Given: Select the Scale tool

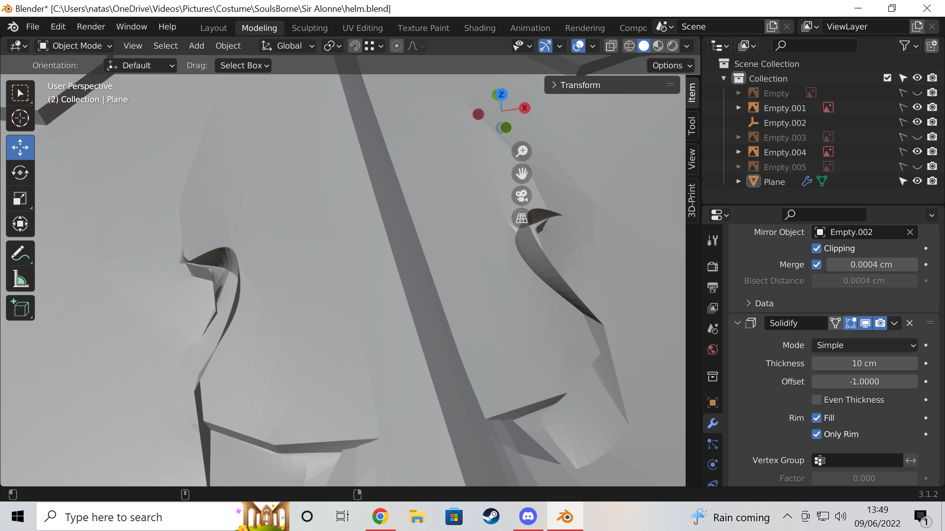Looking at the screenshot, I should (x=20, y=199).
